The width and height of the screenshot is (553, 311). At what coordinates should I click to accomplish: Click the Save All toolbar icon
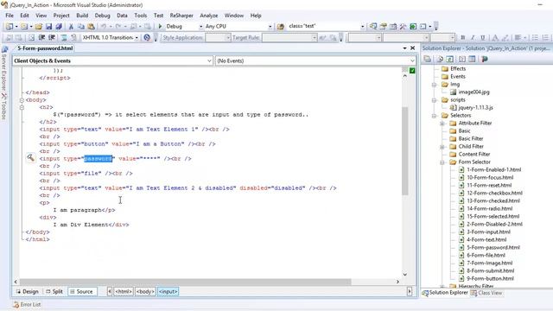pos(59,27)
